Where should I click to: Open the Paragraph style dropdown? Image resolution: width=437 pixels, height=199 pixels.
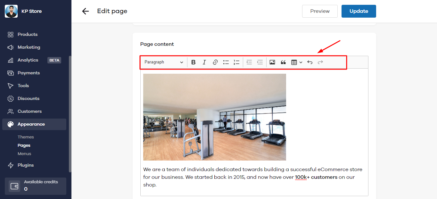click(164, 62)
